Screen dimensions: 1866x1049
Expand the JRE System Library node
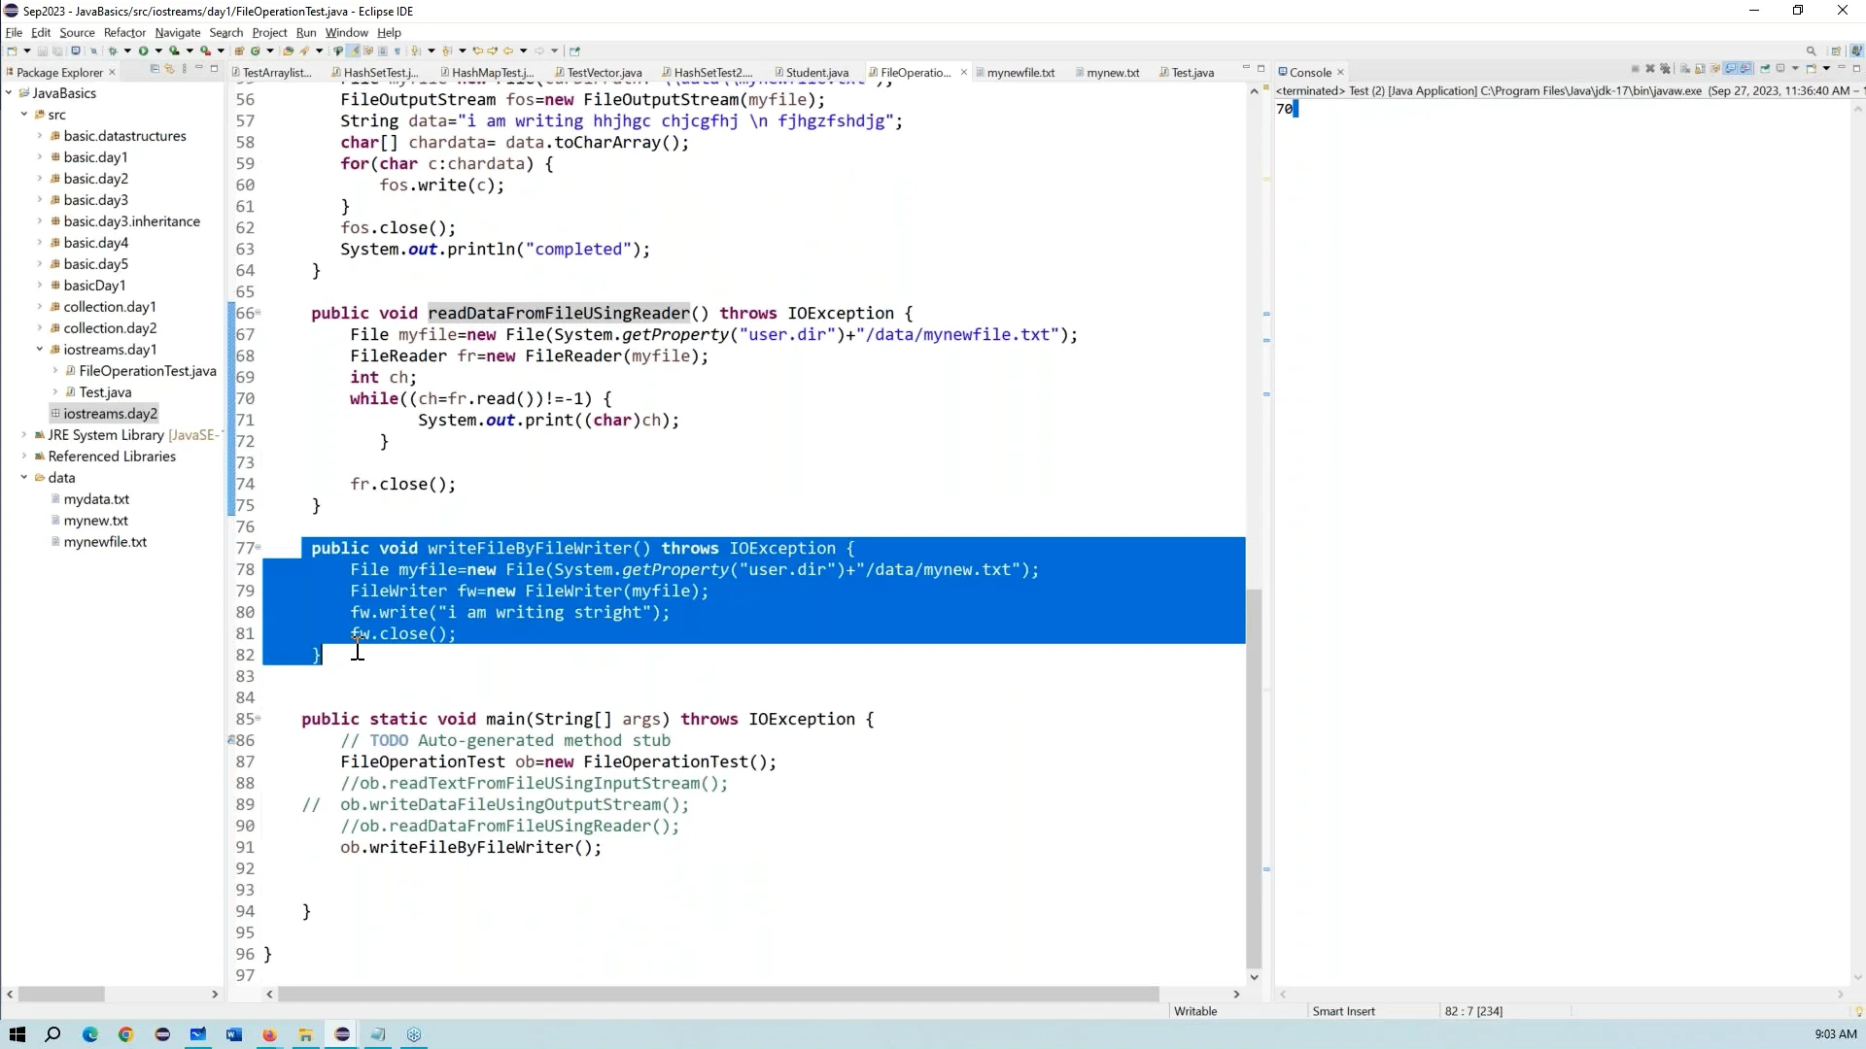tap(23, 435)
